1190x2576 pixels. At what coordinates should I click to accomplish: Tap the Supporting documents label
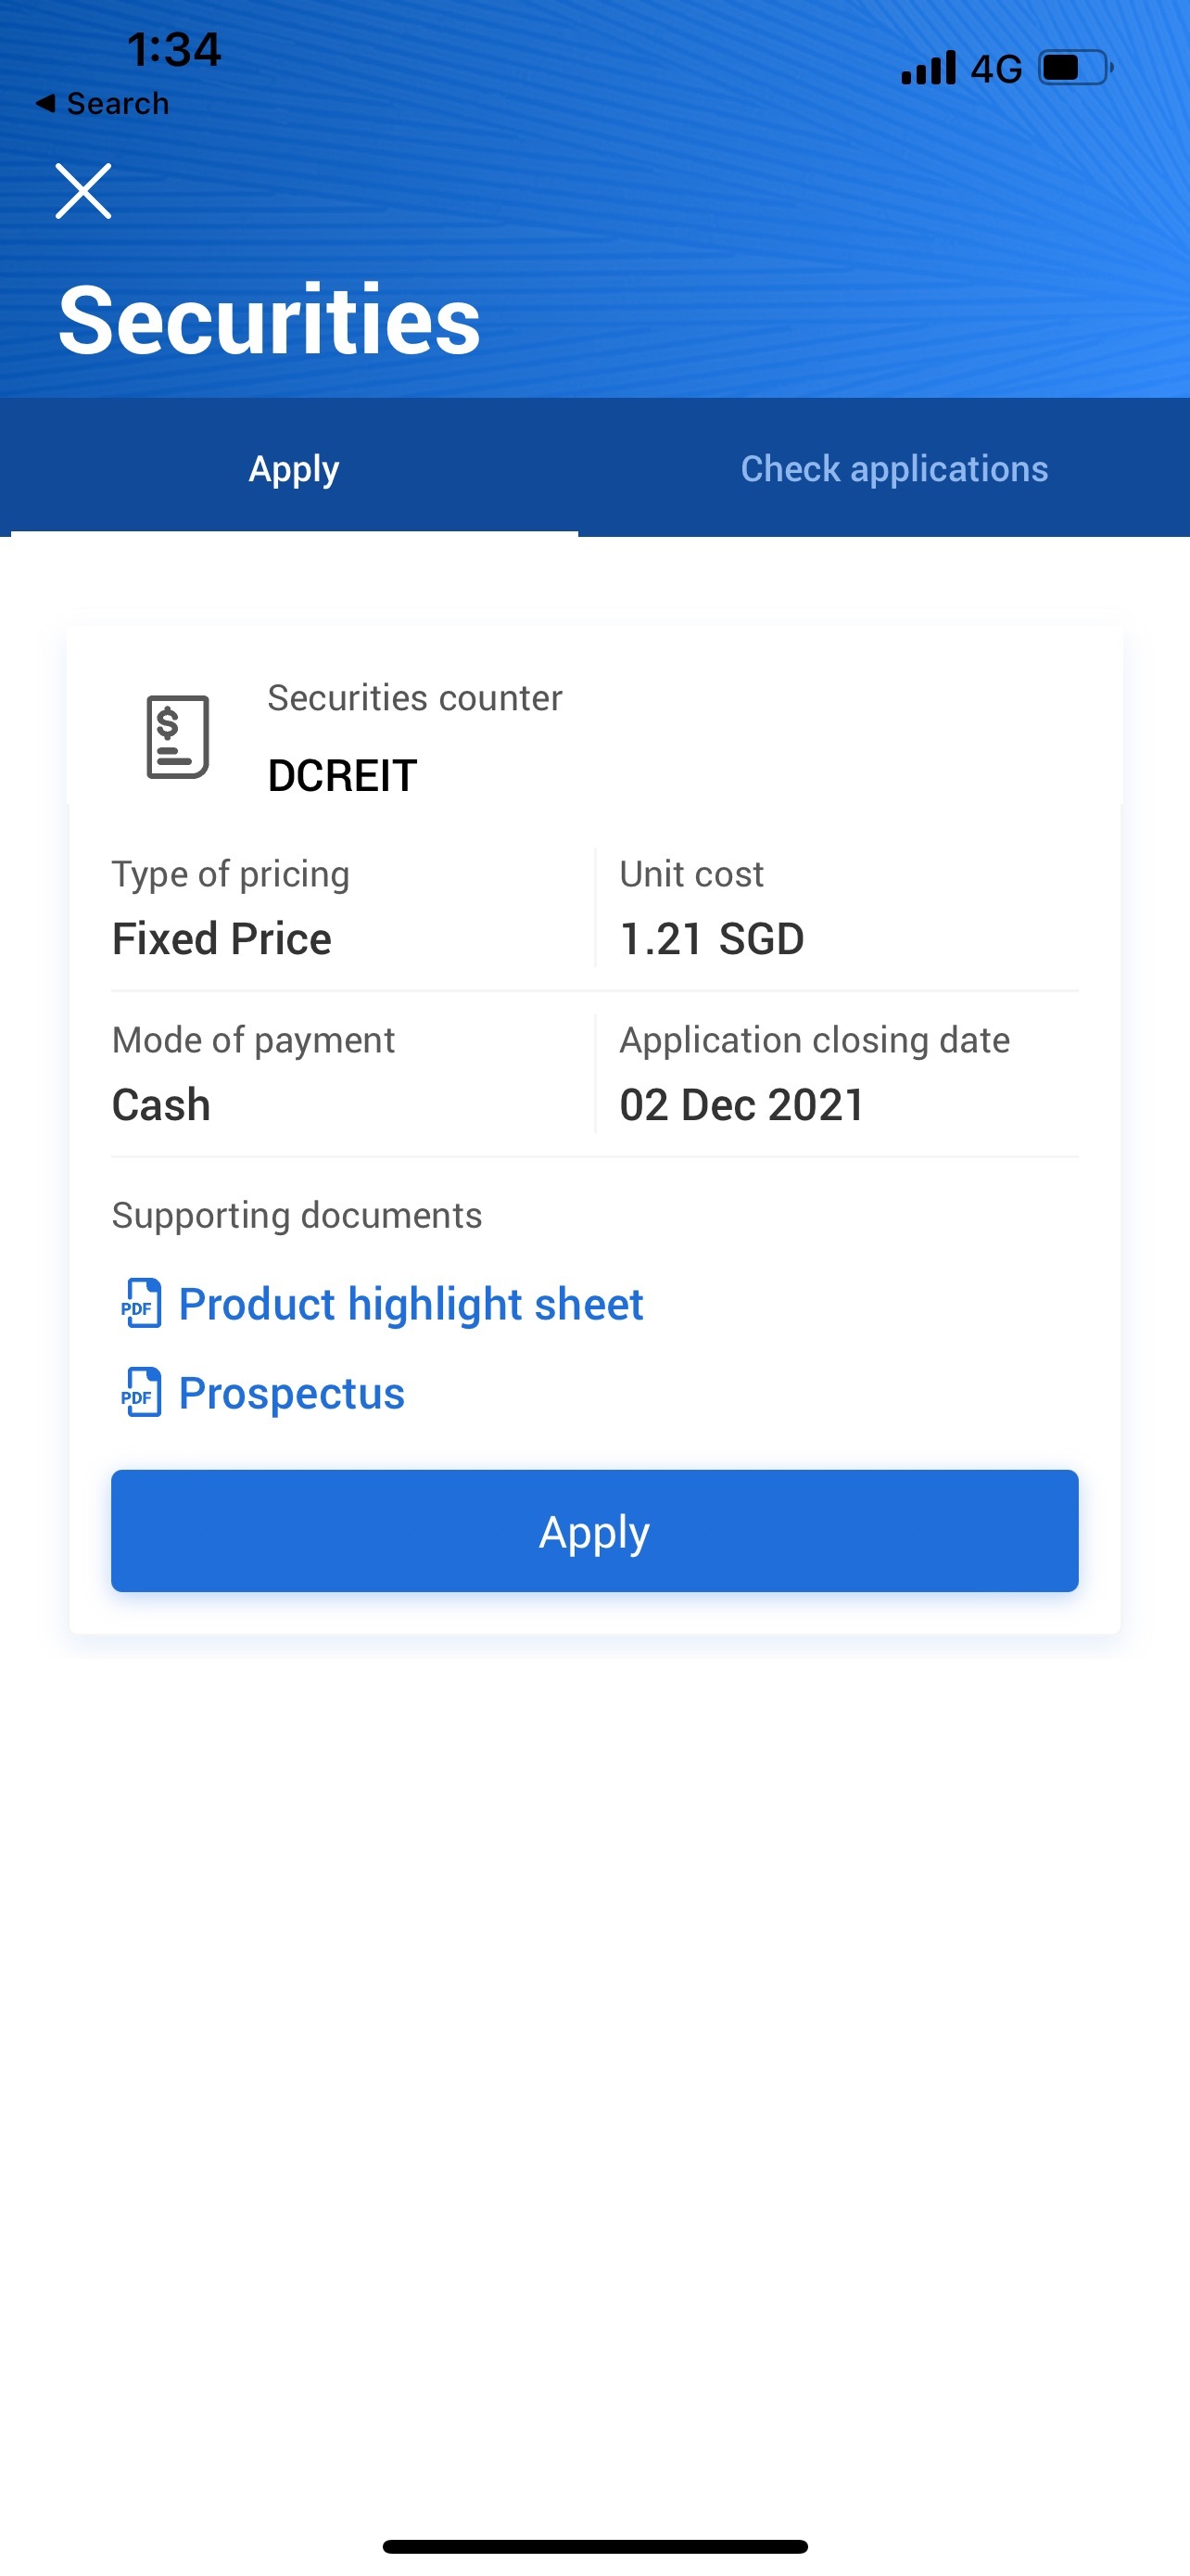[x=297, y=1215]
